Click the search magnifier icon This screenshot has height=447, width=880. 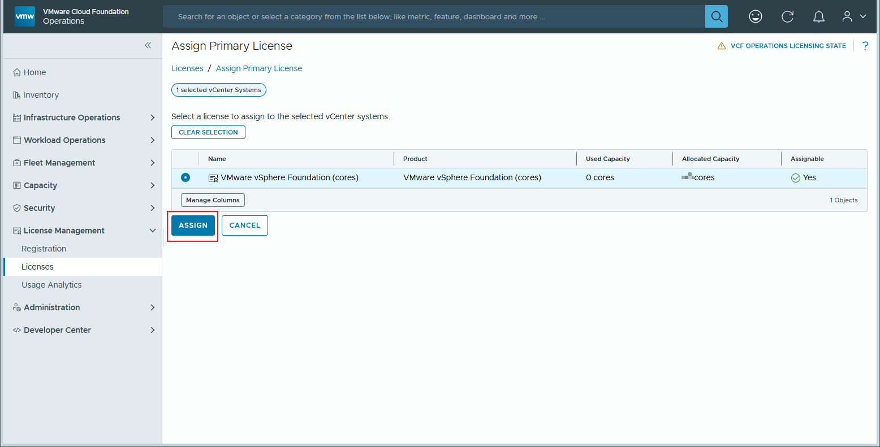coord(717,16)
